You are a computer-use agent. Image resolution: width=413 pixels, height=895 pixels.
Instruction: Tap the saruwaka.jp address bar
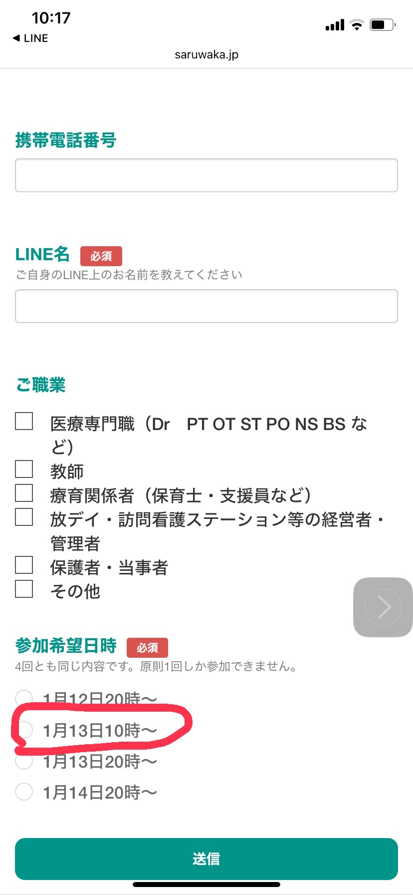pos(206,54)
